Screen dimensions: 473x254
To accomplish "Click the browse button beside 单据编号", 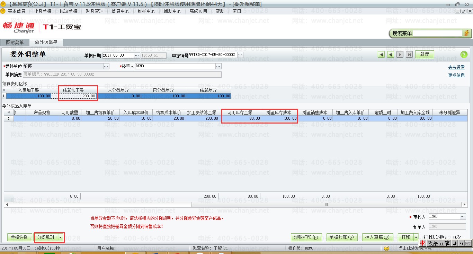I will coord(240,55).
